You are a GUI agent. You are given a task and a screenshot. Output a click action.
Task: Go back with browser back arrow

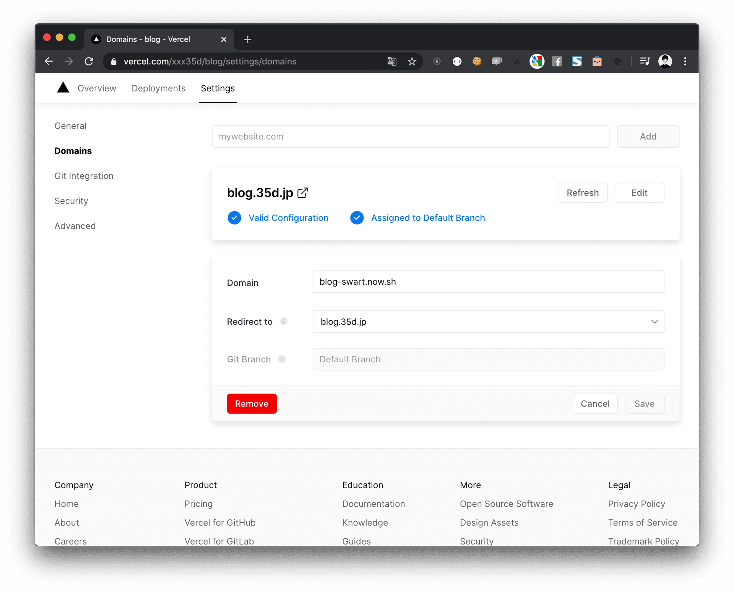coord(49,61)
